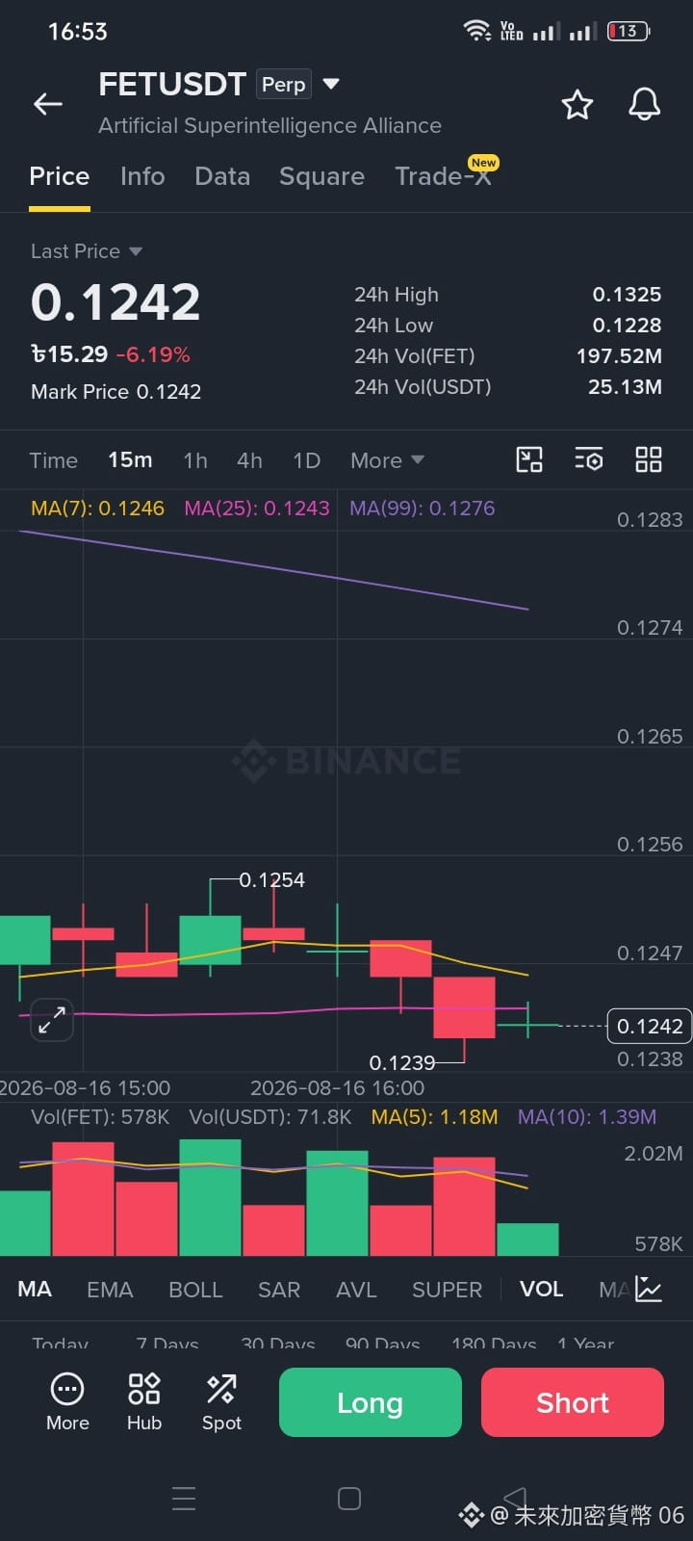The height and width of the screenshot is (1541, 693).
Task: Toggle MA indicator on chart
Action: (35, 1289)
